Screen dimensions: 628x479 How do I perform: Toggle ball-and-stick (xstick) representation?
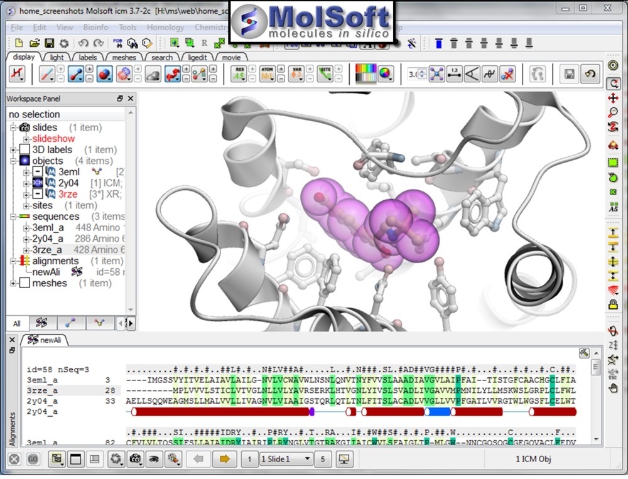[75, 74]
